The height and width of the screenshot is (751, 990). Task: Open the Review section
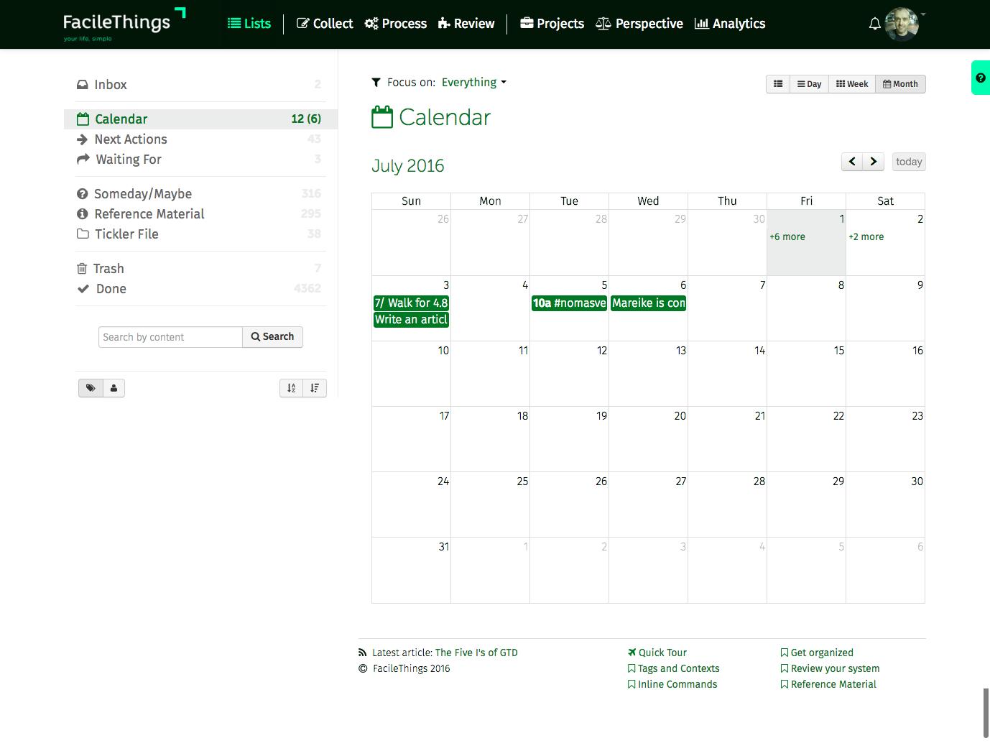pos(466,24)
